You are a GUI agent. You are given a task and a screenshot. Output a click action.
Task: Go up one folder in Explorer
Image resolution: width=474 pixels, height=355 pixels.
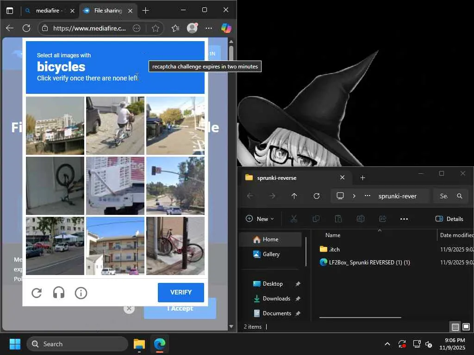tap(294, 196)
